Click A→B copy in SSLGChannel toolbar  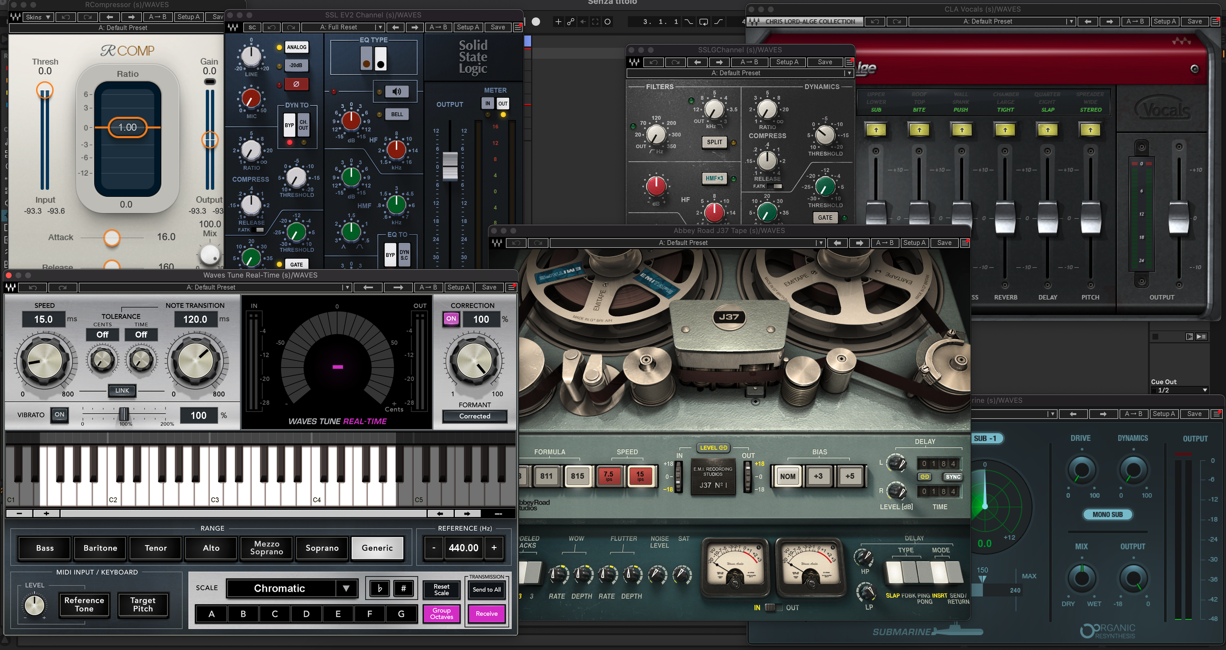[749, 62]
